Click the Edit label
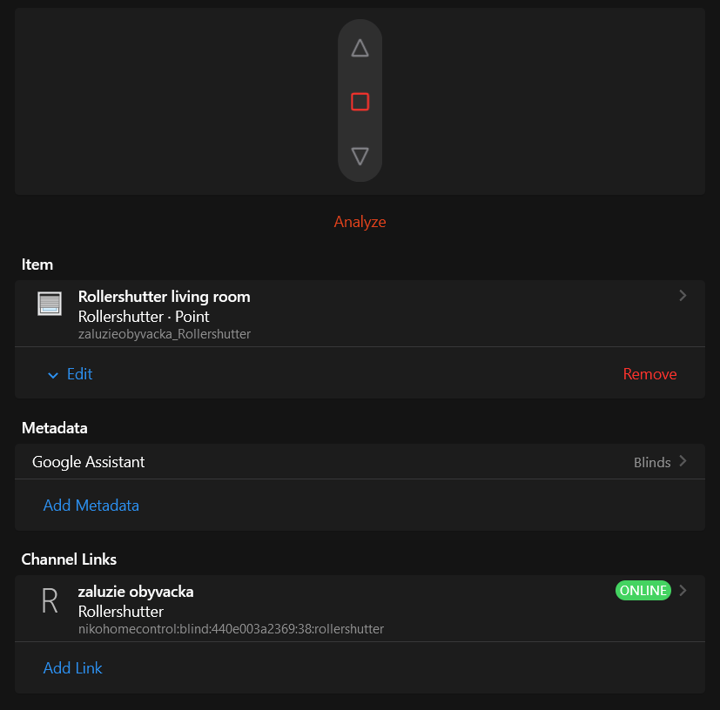This screenshot has width=720, height=710. (80, 374)
